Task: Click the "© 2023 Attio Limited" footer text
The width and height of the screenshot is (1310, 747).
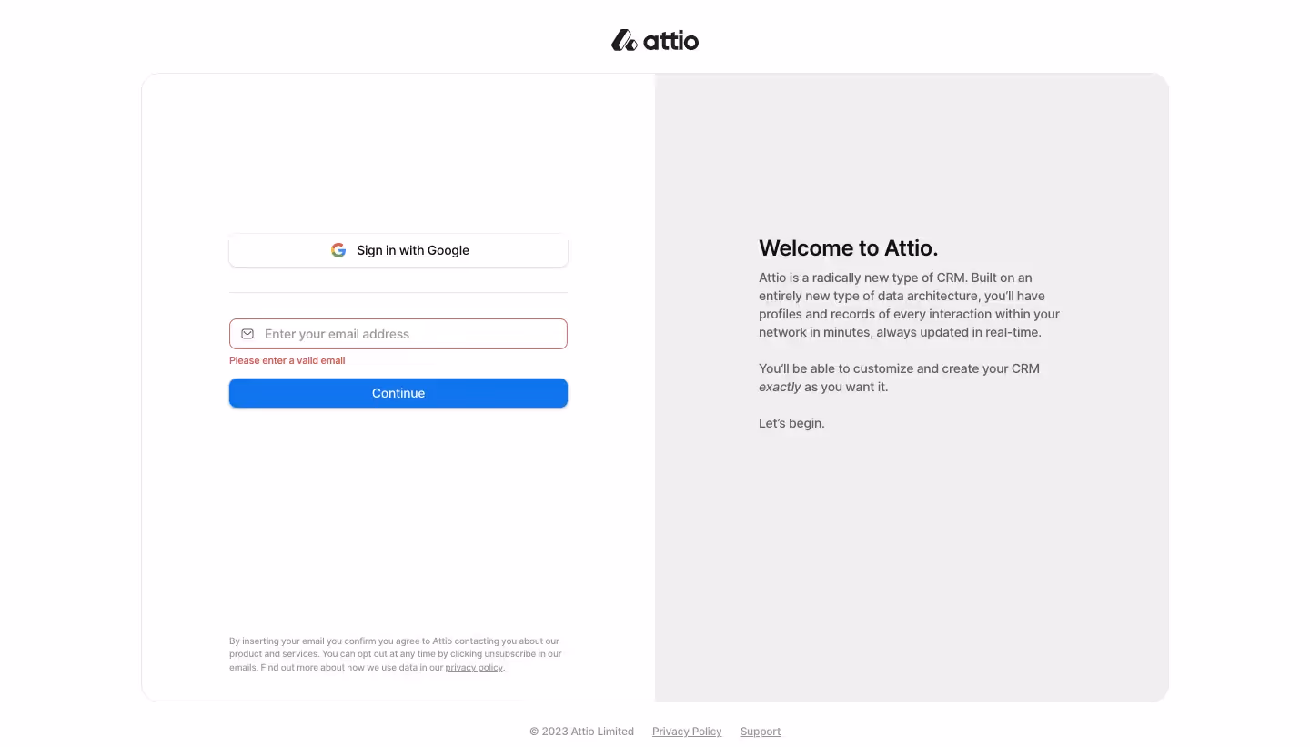Action: 580,732
